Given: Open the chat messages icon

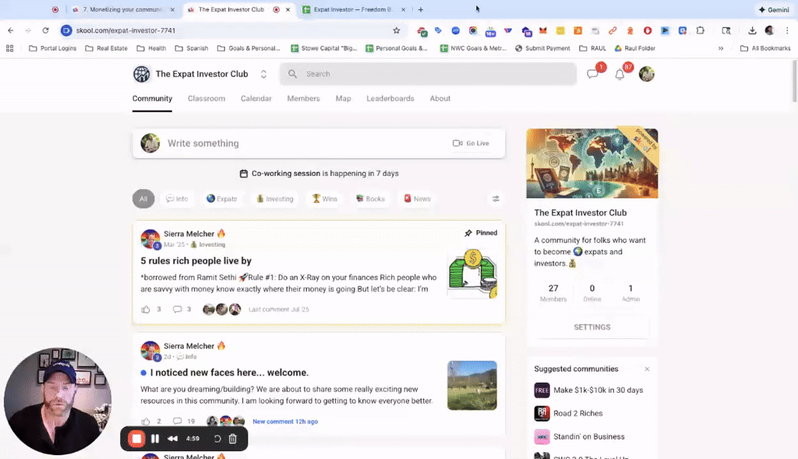Looking at the screenshot, I should click(592, 74).
